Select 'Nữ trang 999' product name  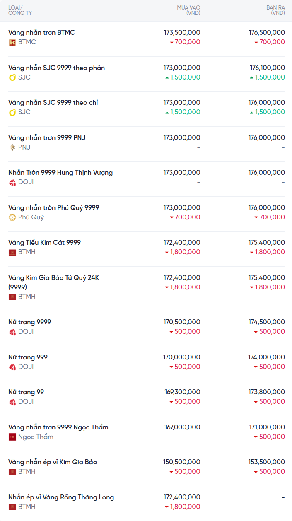[28, 357]
